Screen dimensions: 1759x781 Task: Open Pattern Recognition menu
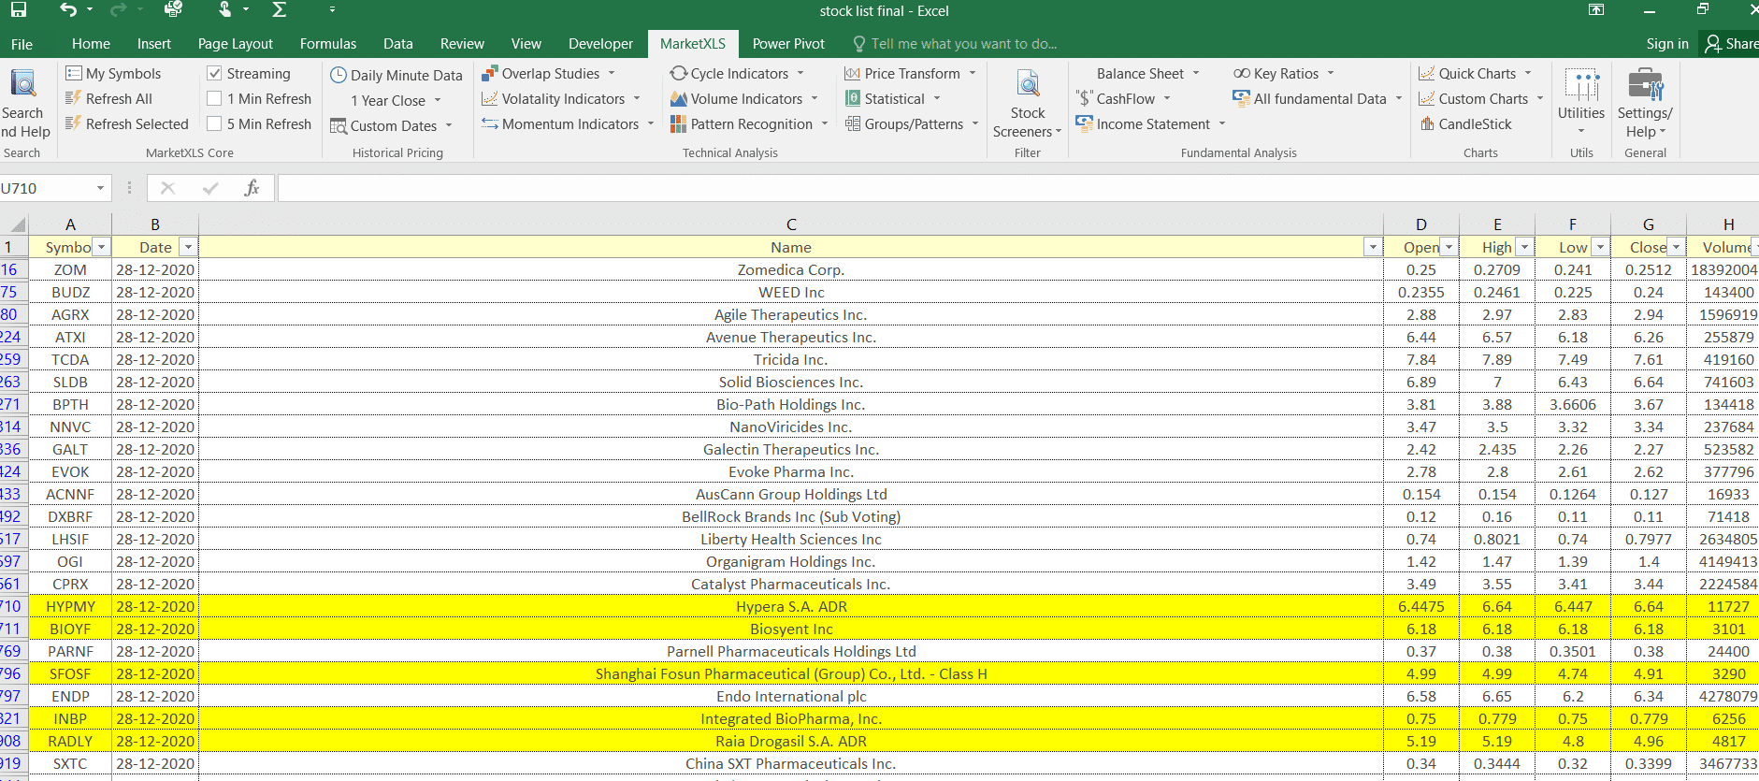tap(750, 123)
